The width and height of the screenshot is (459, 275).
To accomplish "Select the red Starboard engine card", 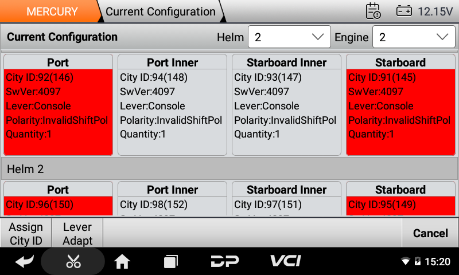I will tap(400, 105).
